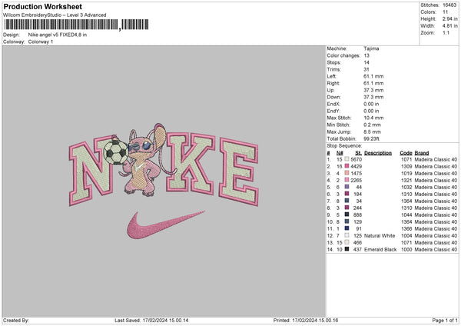Click the 'Description' column header
The height and width of the screenshot is (326, 461).
point(378,153)
